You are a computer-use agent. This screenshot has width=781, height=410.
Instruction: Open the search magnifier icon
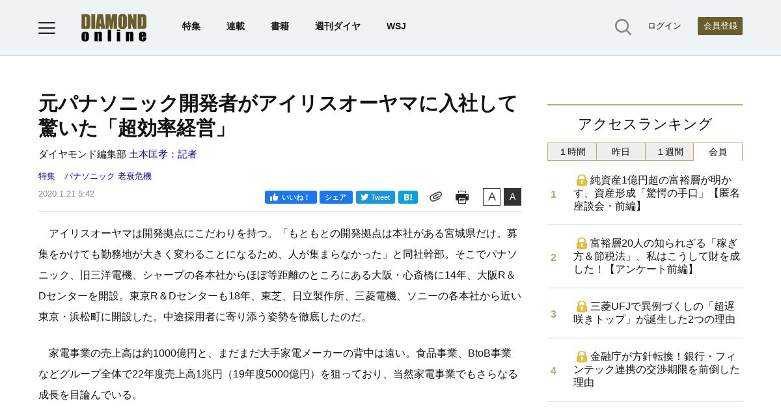pos(623,27)
